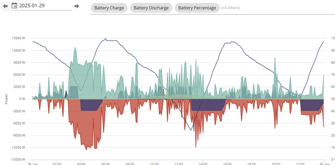335x165 pixels.
Task: Expand the (+4 others) series list
Action: [x=230, y=8]
